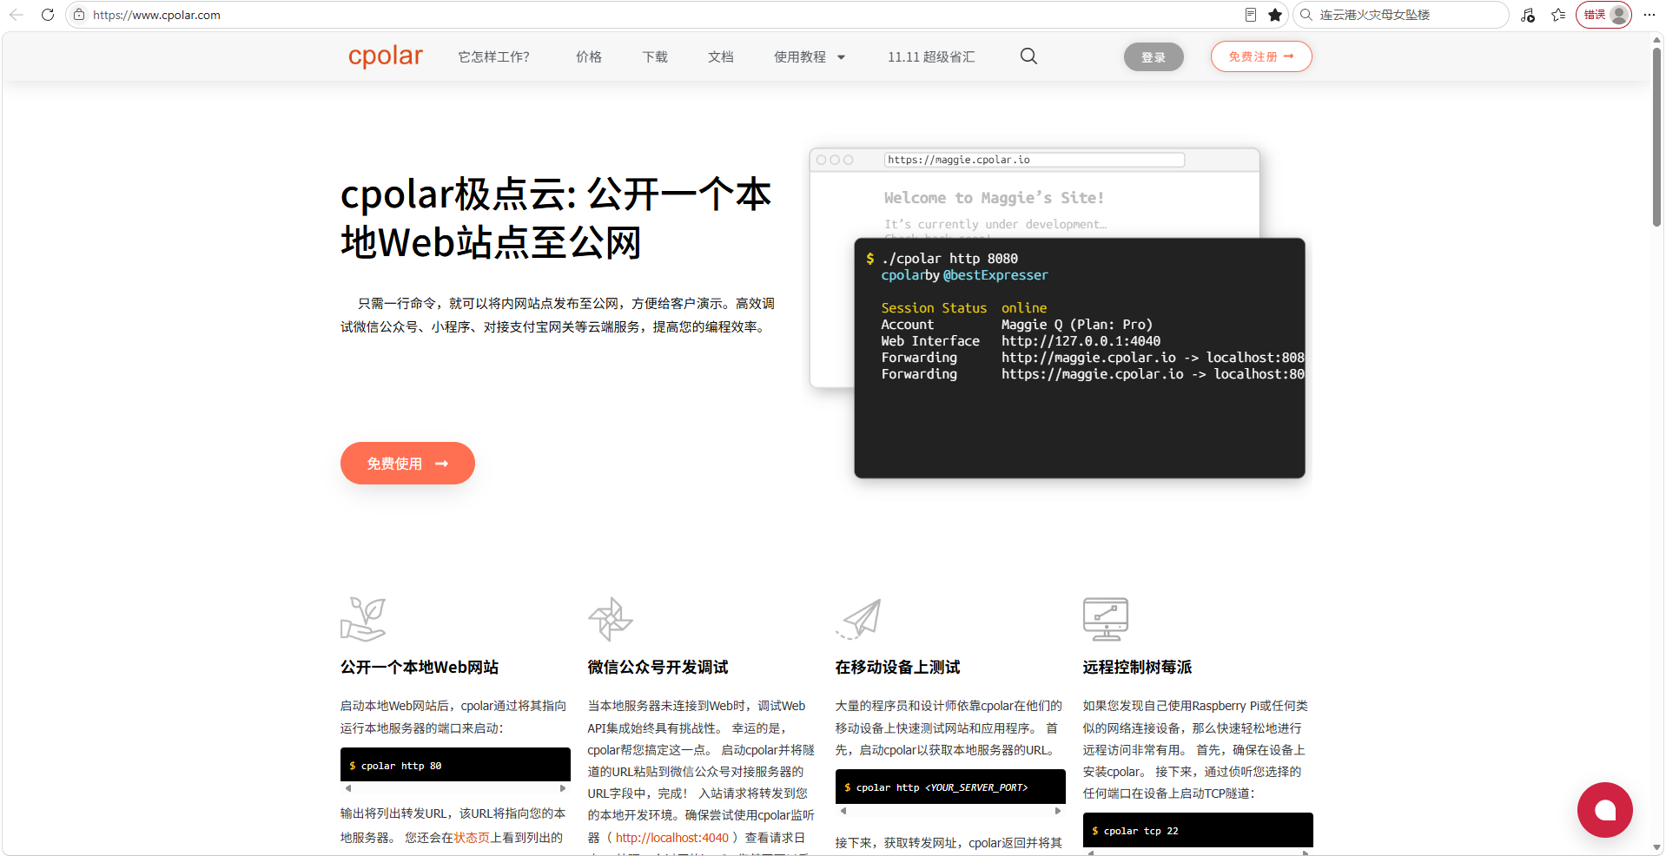Focus the address bar showing www.cpolar.com

click(660, 15)
